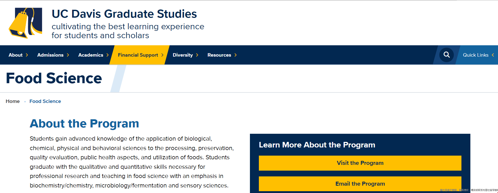This screenshot has width=498, height=193.
Task: Select the Financial Support tab
Action: [138, 55]
